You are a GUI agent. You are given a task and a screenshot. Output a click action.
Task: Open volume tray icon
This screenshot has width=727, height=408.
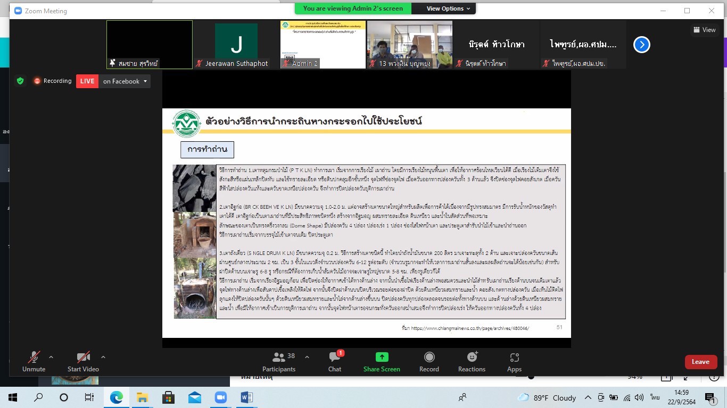[640, 397]
